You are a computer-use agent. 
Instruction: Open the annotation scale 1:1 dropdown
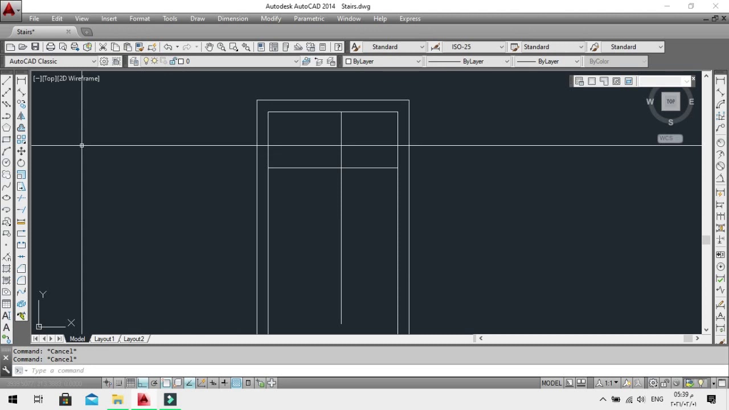pyautogui.click(x=607, y=383)
